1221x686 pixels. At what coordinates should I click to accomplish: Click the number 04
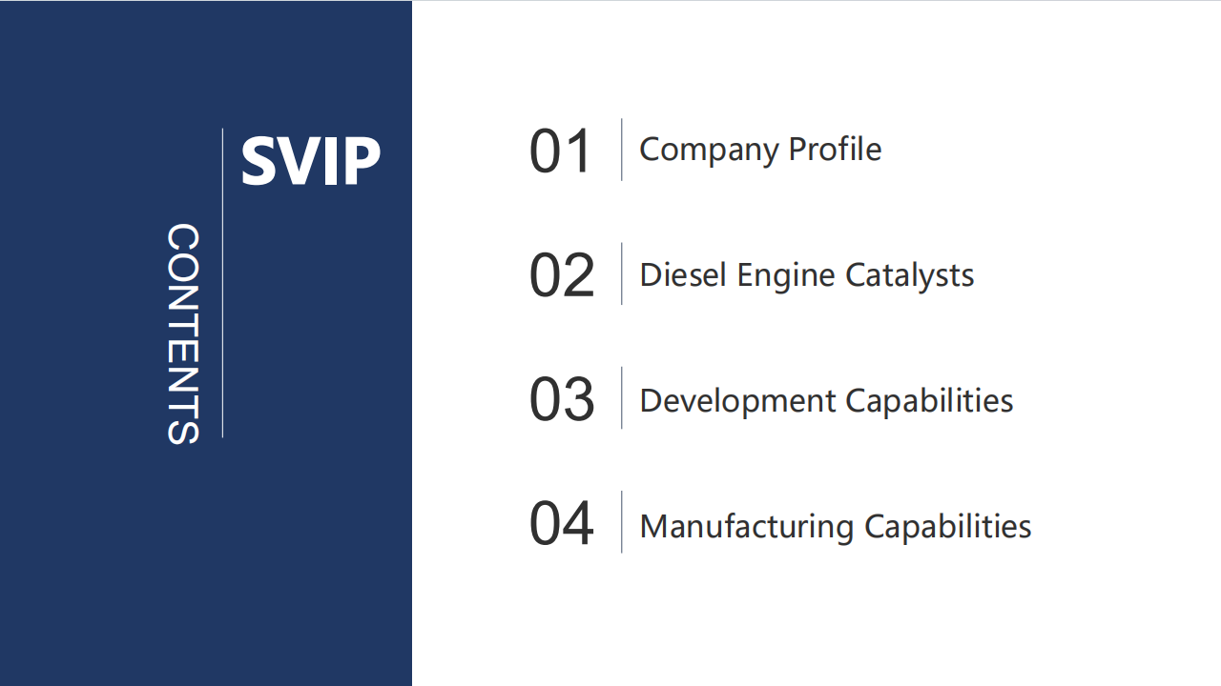(562, 524)
